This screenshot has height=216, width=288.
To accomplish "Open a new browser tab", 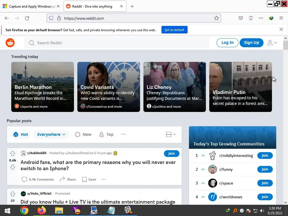I will click(132, 6).
